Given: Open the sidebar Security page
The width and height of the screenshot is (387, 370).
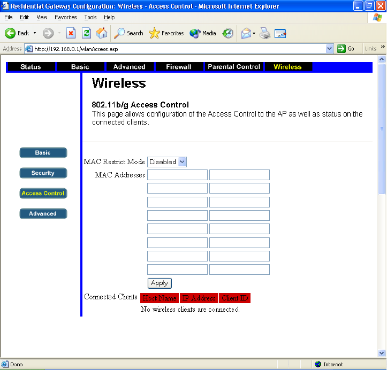Looking at the screenshot, I should [x=43, y=173].
